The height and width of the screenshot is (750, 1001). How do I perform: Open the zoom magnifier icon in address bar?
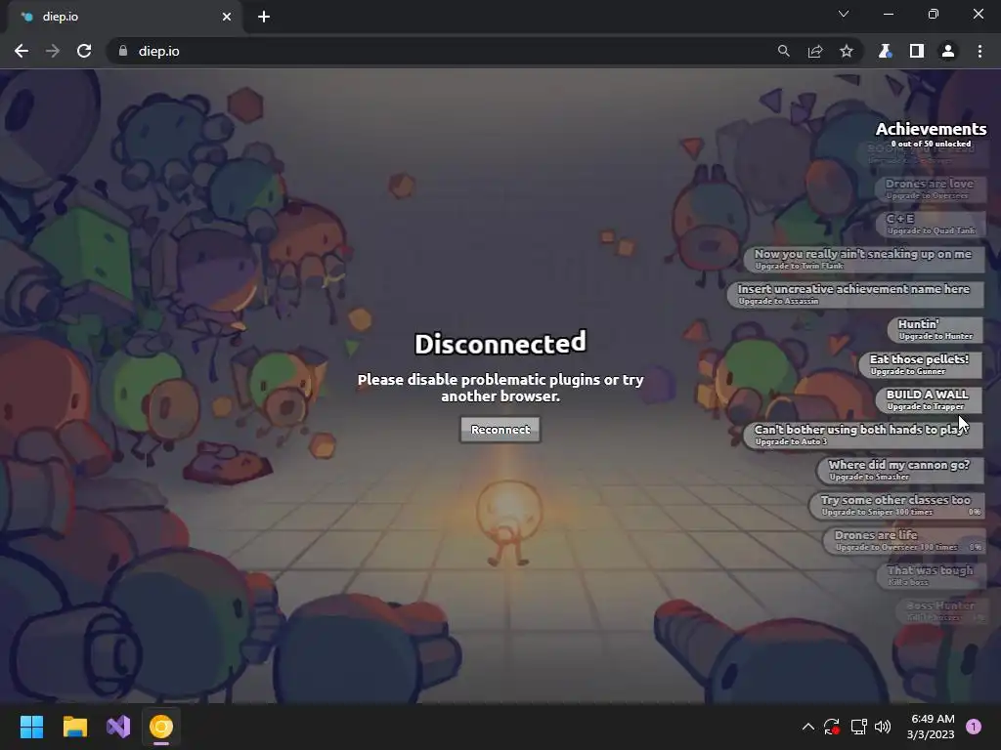(x=783, y=51)
